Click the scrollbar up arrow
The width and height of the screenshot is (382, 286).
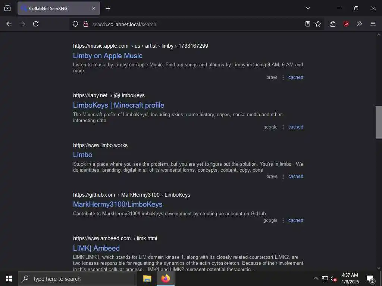click(x=379, y=35)
